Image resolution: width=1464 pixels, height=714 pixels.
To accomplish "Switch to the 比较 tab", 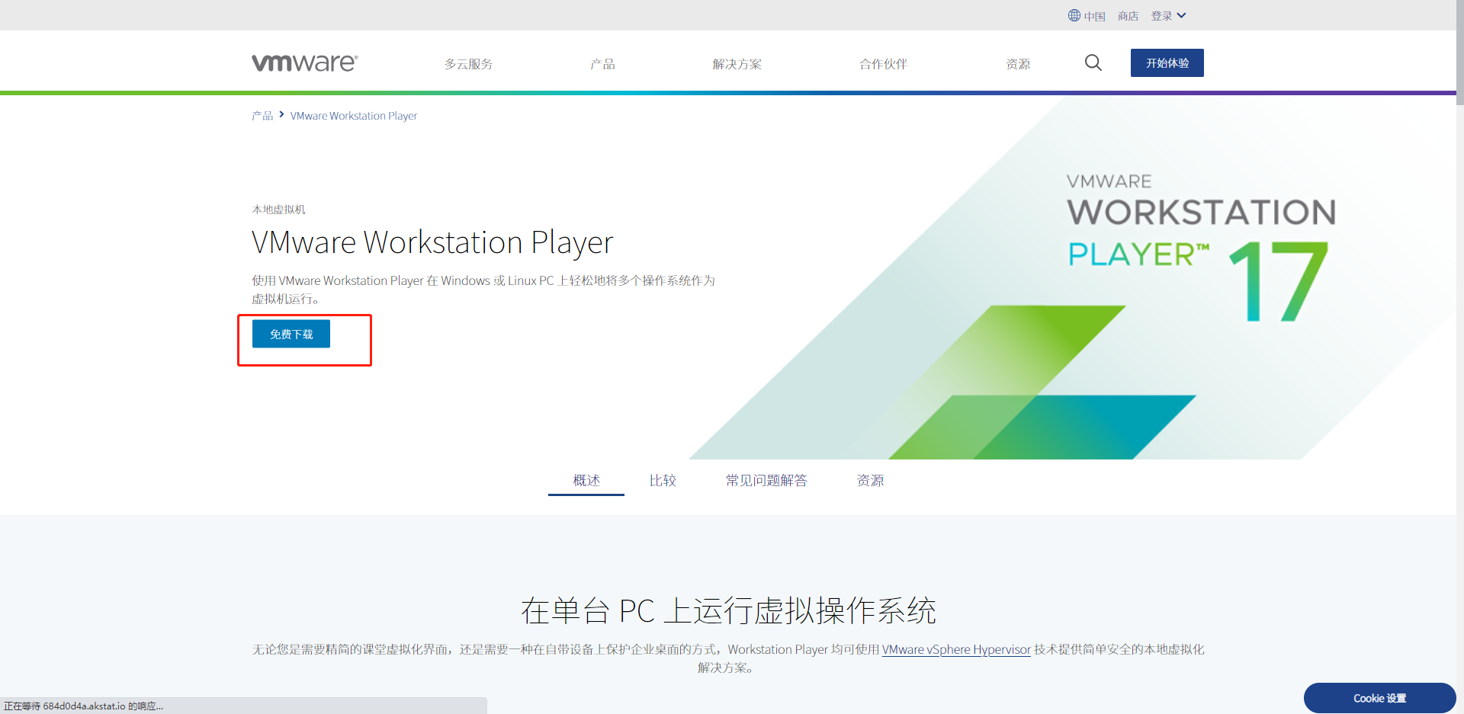I will click(x=663, y=481).
